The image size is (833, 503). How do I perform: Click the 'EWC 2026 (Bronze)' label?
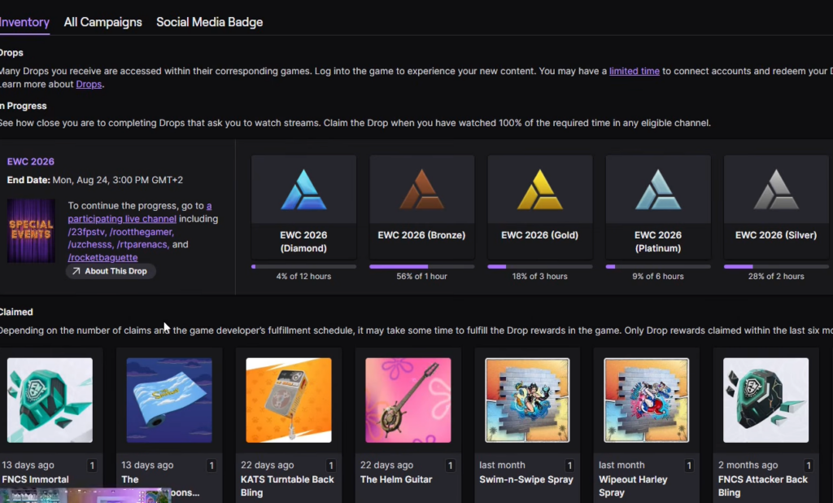tap(422, 235)
